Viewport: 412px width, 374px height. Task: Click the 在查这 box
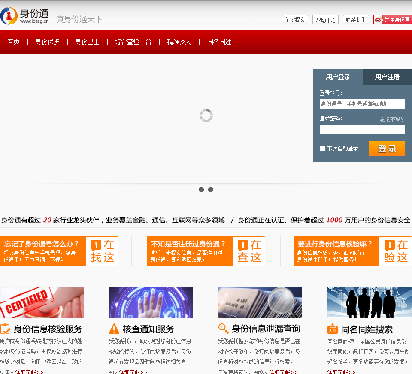[249, 251]
